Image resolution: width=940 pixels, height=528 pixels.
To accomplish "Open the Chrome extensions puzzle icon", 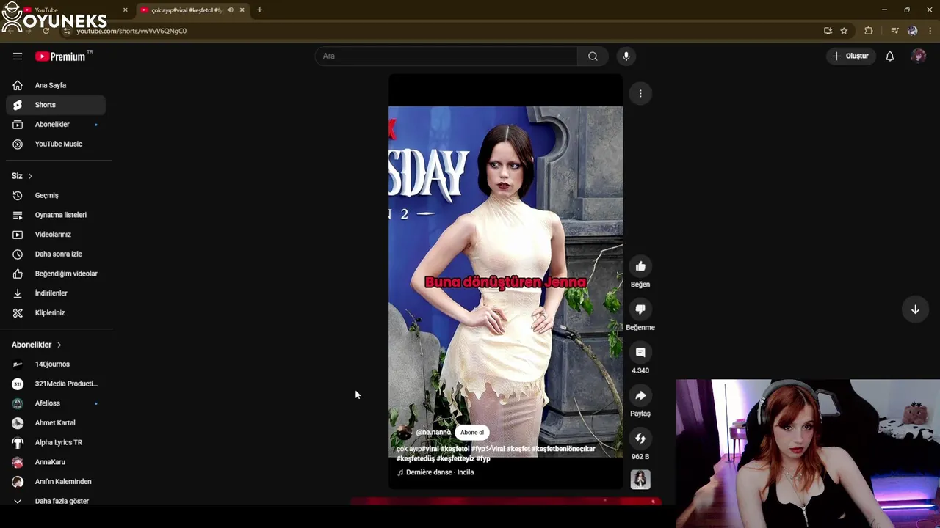I will coord(869,31).
